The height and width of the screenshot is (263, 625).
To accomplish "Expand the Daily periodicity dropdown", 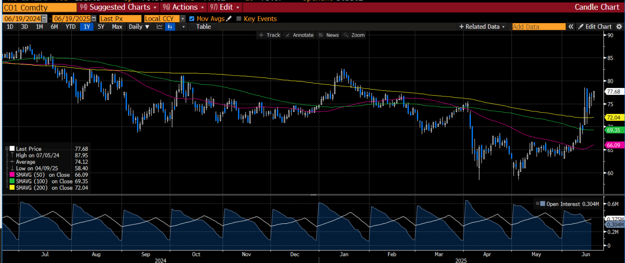I will pyautogui.click(x=139, y=27).
